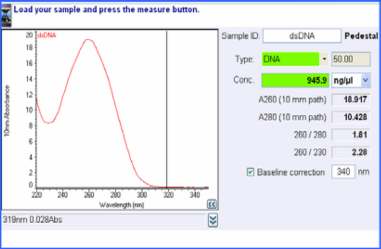The height and width of the screenshot is (249, 381).
Task: Click the A260 value 18.917
Action: tap(350, 99)
